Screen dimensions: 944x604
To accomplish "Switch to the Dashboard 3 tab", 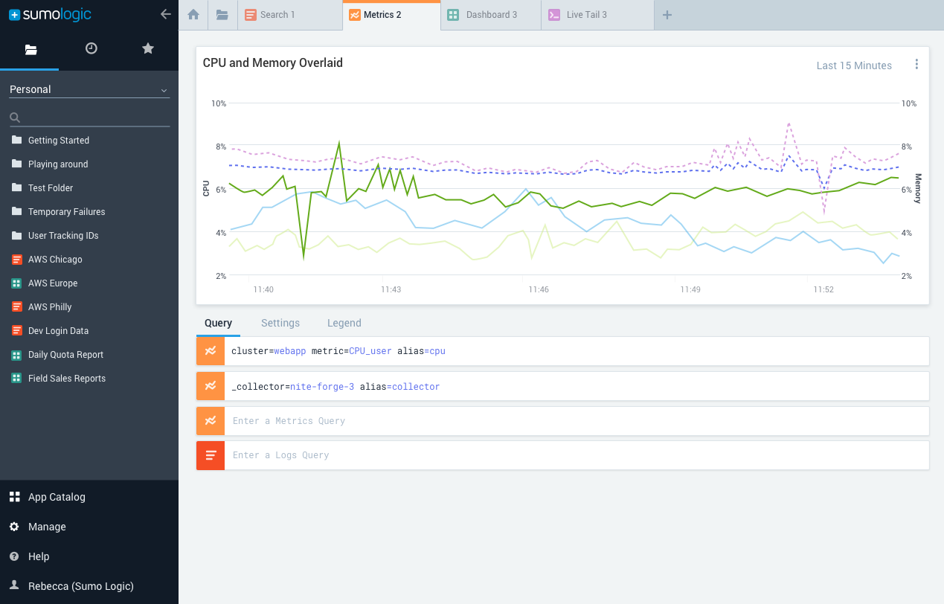I will tap(491, 15).
